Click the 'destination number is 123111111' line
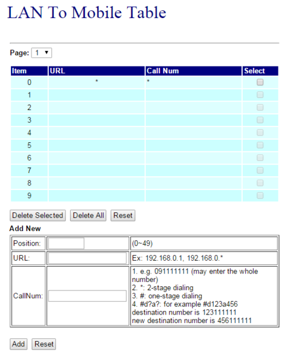Image resolution: width=293 pixels, height=363 pixels. [184, 313]
